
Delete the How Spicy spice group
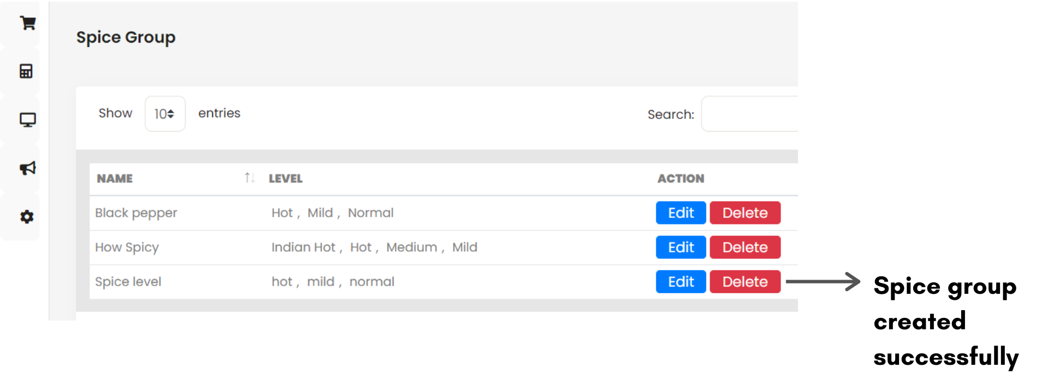coord(745,247)
